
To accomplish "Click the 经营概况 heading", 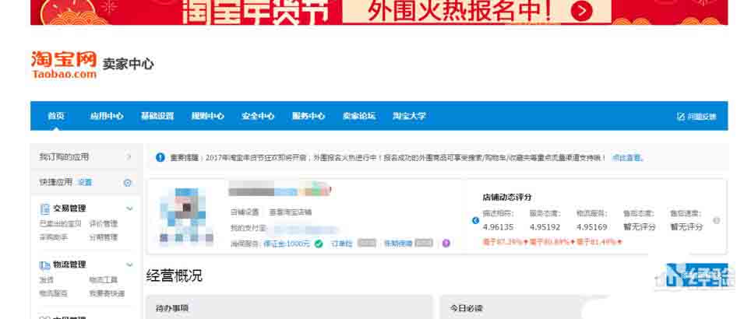I will 175,276.
